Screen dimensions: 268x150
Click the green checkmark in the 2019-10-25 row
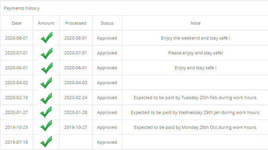(x=46, y=126)
